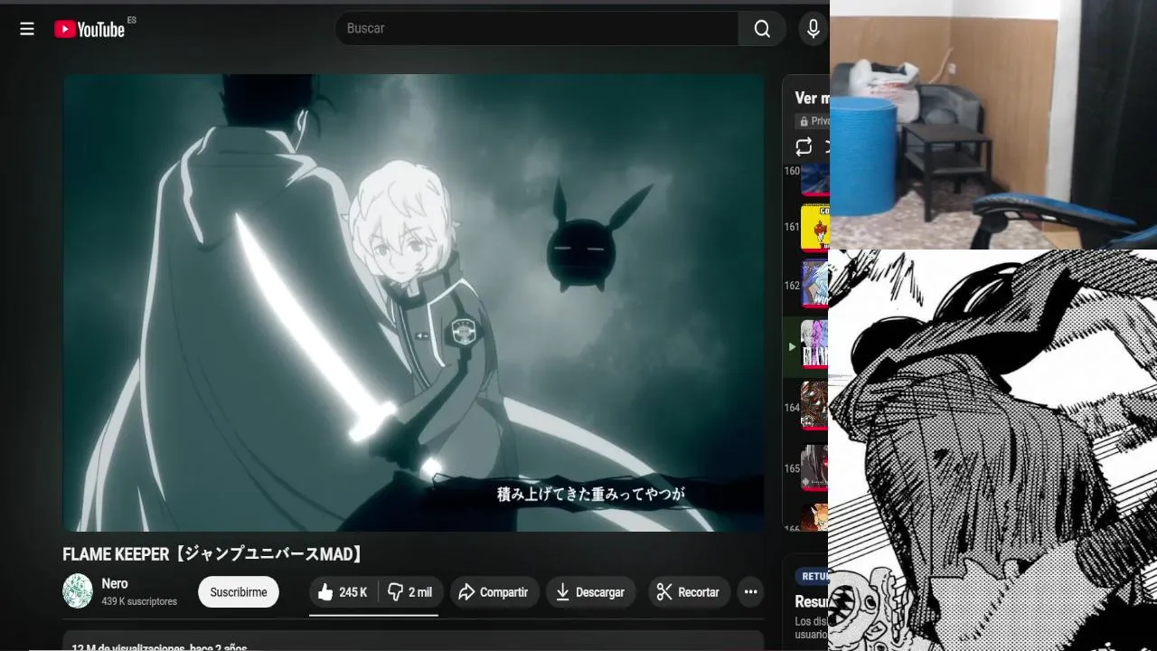Start voice search with the microphone
The height and width of the screenshot is (651, 1157).
813,29
